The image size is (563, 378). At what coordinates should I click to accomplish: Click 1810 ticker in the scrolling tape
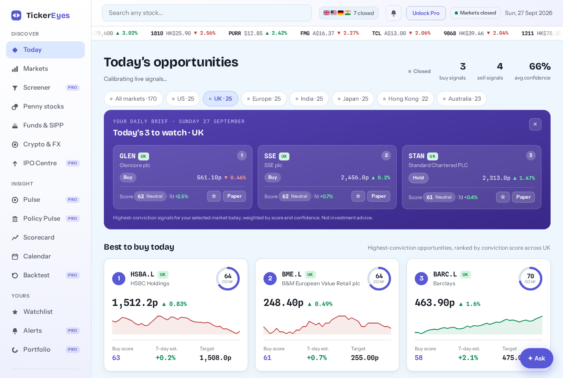(183, 33)
